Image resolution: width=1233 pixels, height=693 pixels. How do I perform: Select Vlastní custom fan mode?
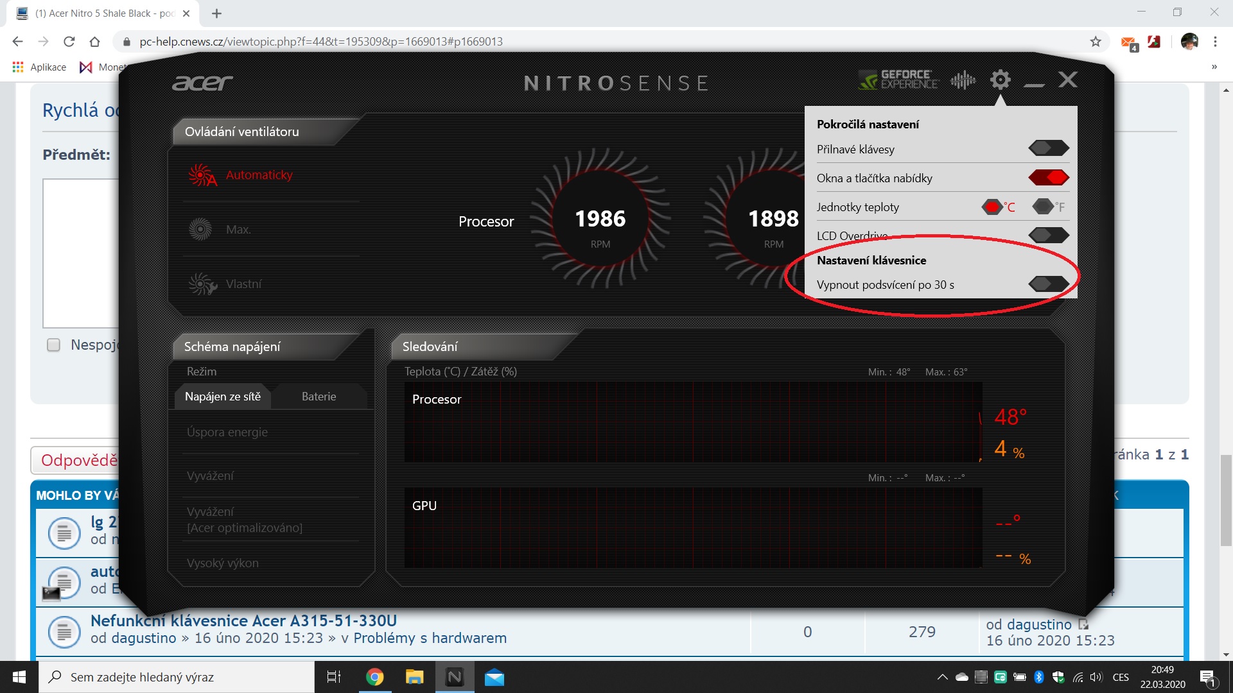243,284
